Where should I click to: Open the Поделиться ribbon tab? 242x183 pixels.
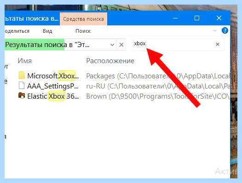coord(17,31)
